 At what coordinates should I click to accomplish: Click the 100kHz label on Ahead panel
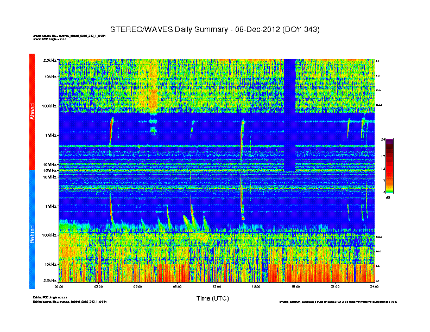tap(49, 106)
